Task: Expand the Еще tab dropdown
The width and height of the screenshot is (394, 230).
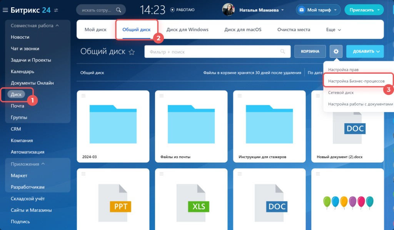Action: (x=334, y=30)
